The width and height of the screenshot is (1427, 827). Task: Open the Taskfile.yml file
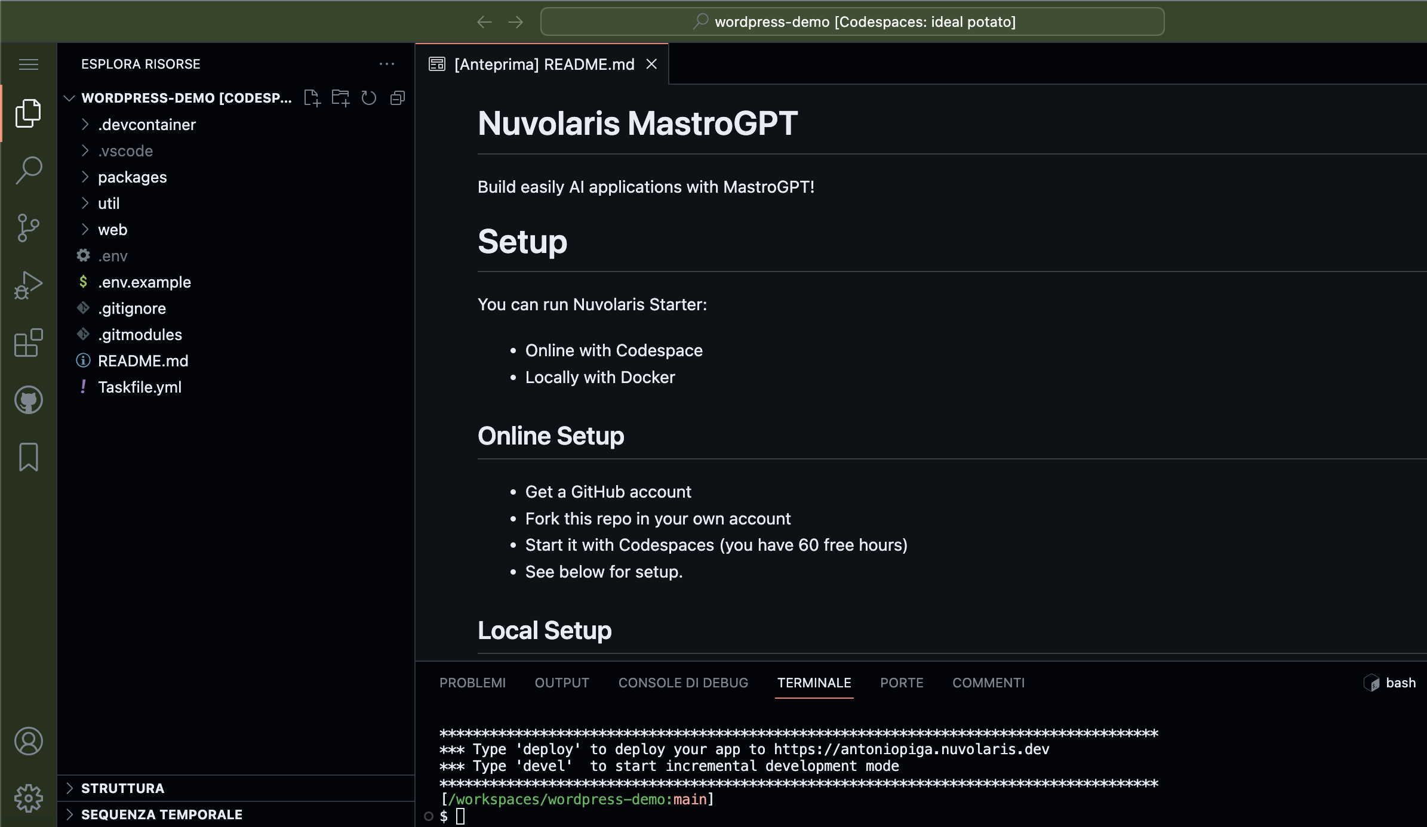(x=236, y=387)
